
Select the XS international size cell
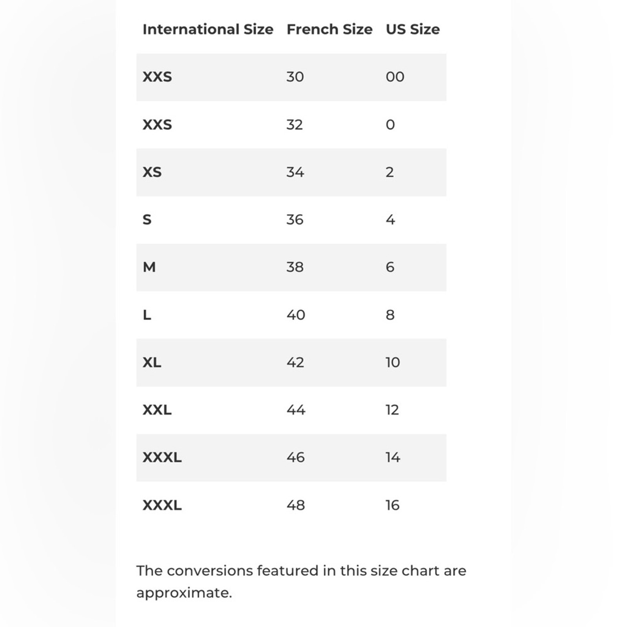pos(152,172)
